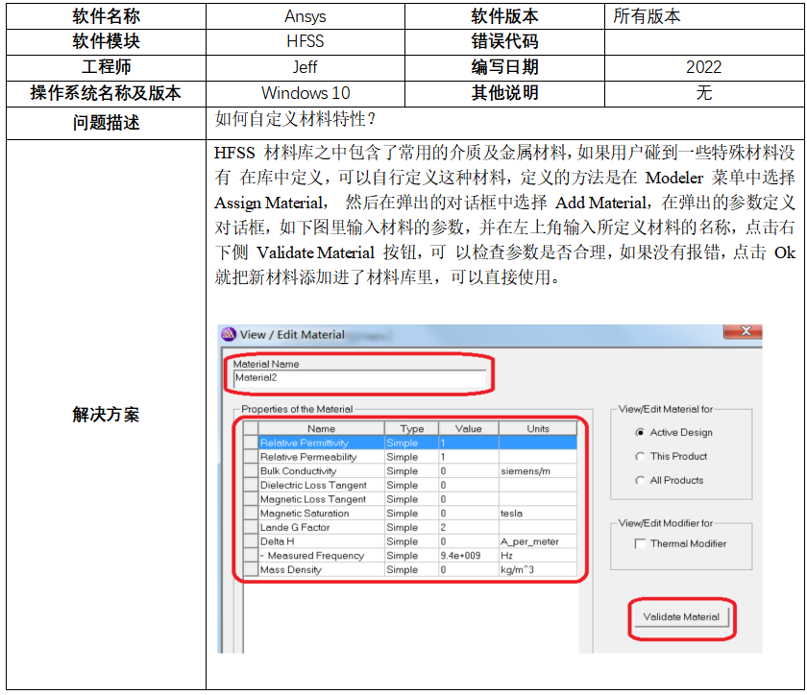Open Type dropdown for Relative Permeability
Viewport: 807px width, 695px height.
pos(410,458)
